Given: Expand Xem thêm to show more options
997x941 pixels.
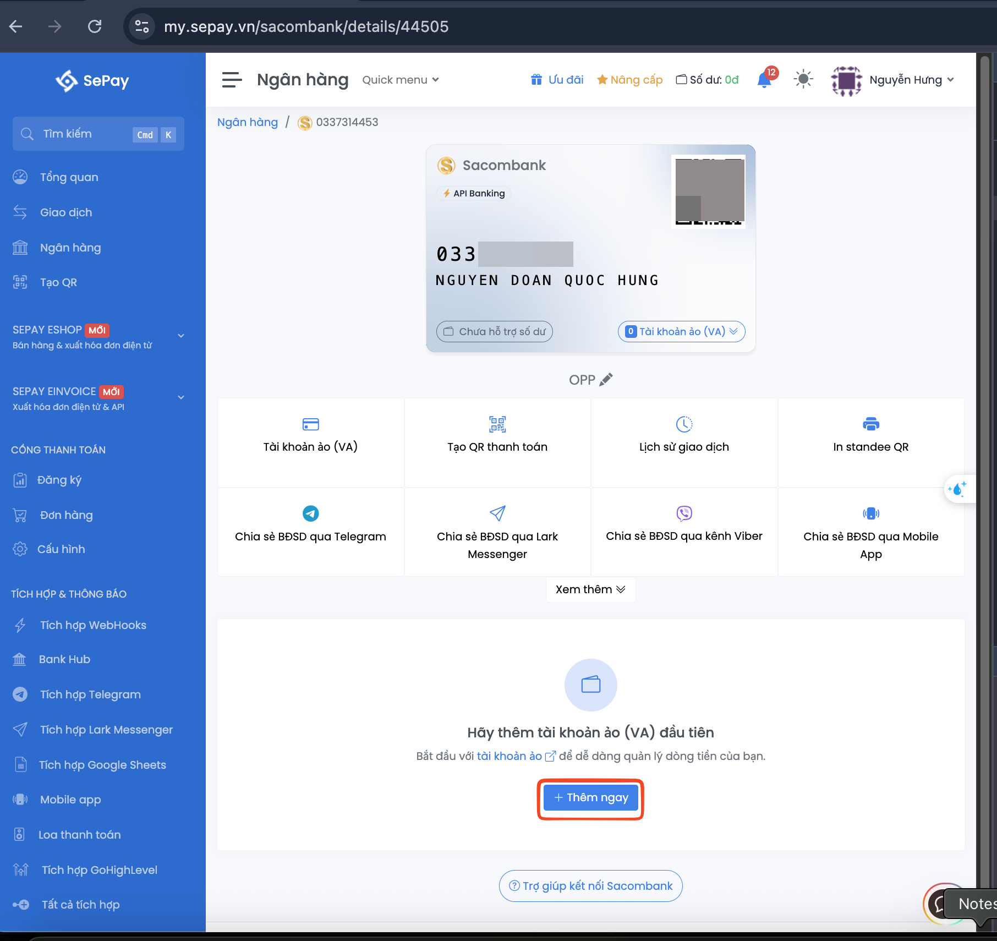Looking at the screenshot, I should pos(590,589).
